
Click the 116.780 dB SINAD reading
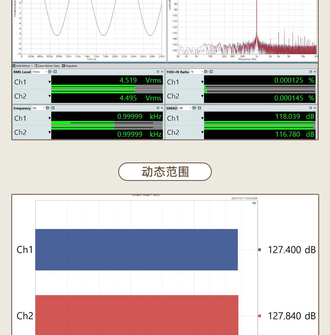(x=294, y=134)
